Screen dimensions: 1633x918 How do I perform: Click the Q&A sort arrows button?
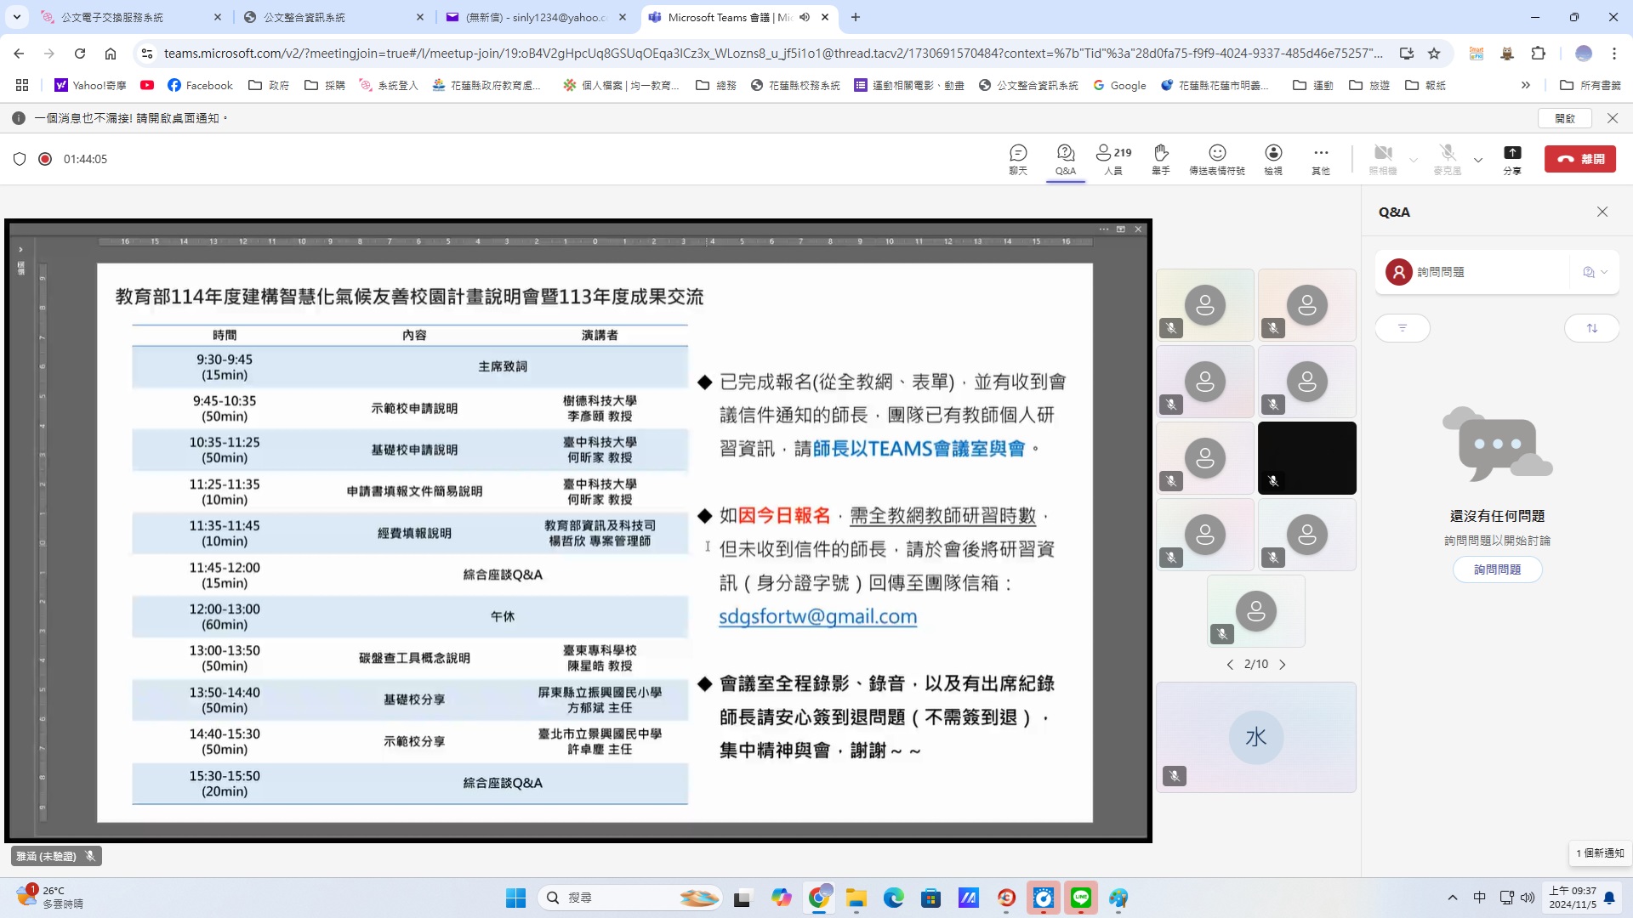1591,328
